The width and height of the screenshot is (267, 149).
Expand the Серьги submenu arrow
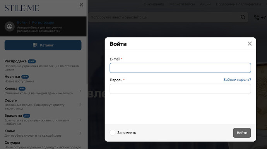[x=80, y=104]
